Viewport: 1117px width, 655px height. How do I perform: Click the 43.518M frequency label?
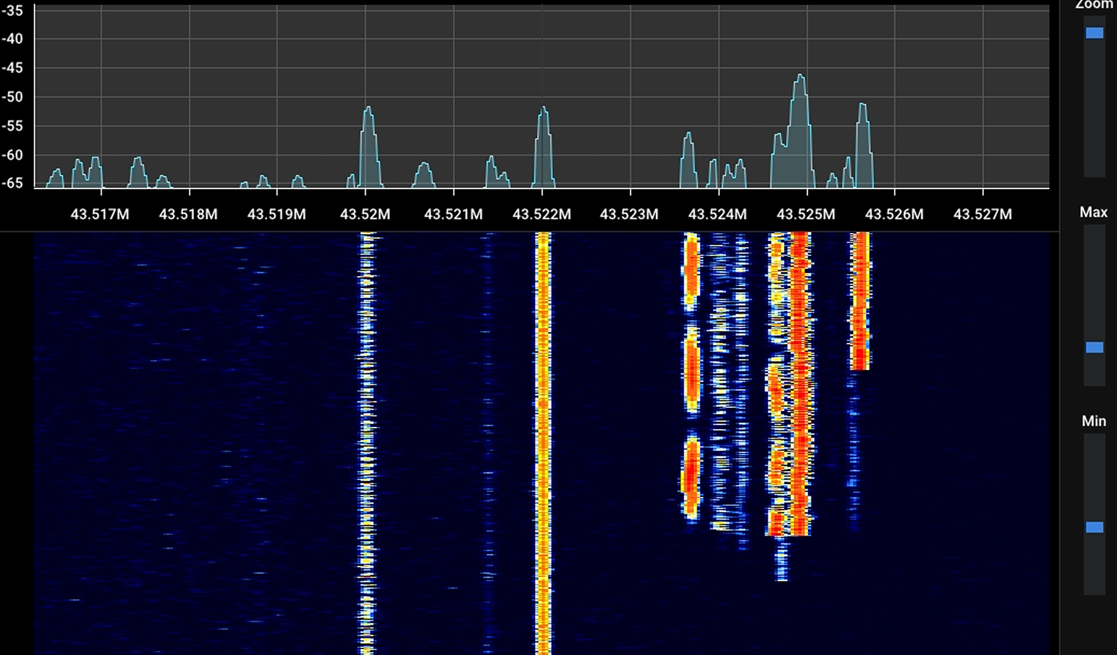tap(188, 214)
